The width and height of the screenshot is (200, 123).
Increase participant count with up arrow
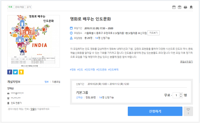(181, 94)
